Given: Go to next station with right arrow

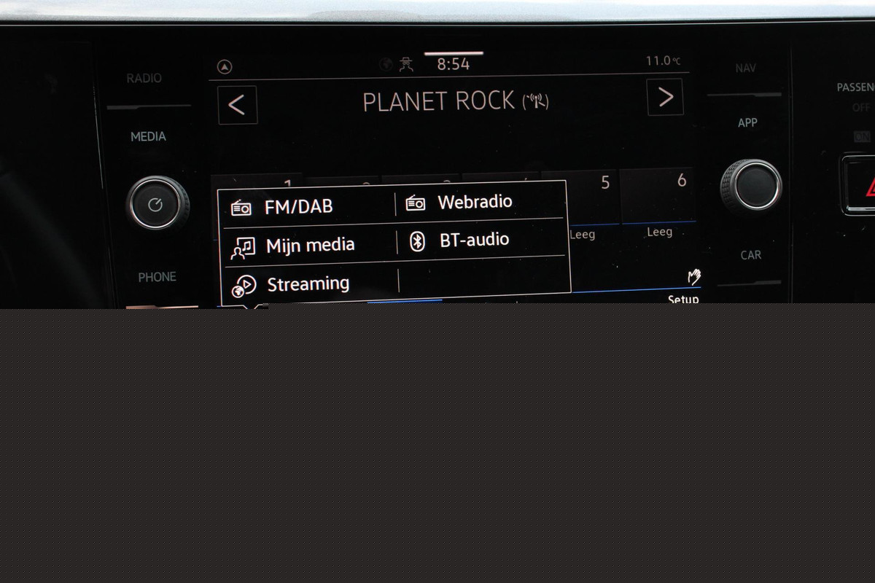Looking at the screenshot, I should point(665,97).
